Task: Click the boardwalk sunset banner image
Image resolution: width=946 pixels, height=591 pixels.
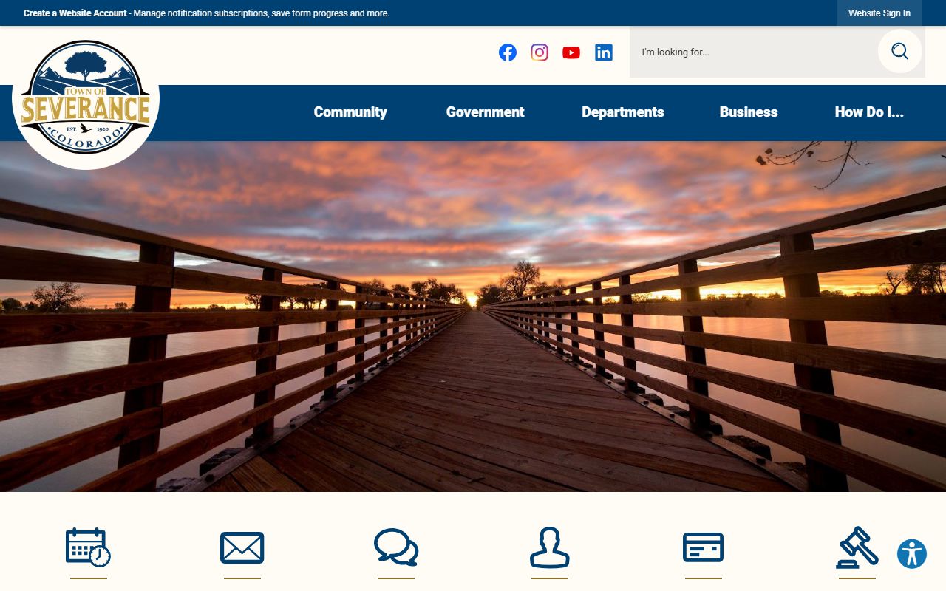Action: 473,316
